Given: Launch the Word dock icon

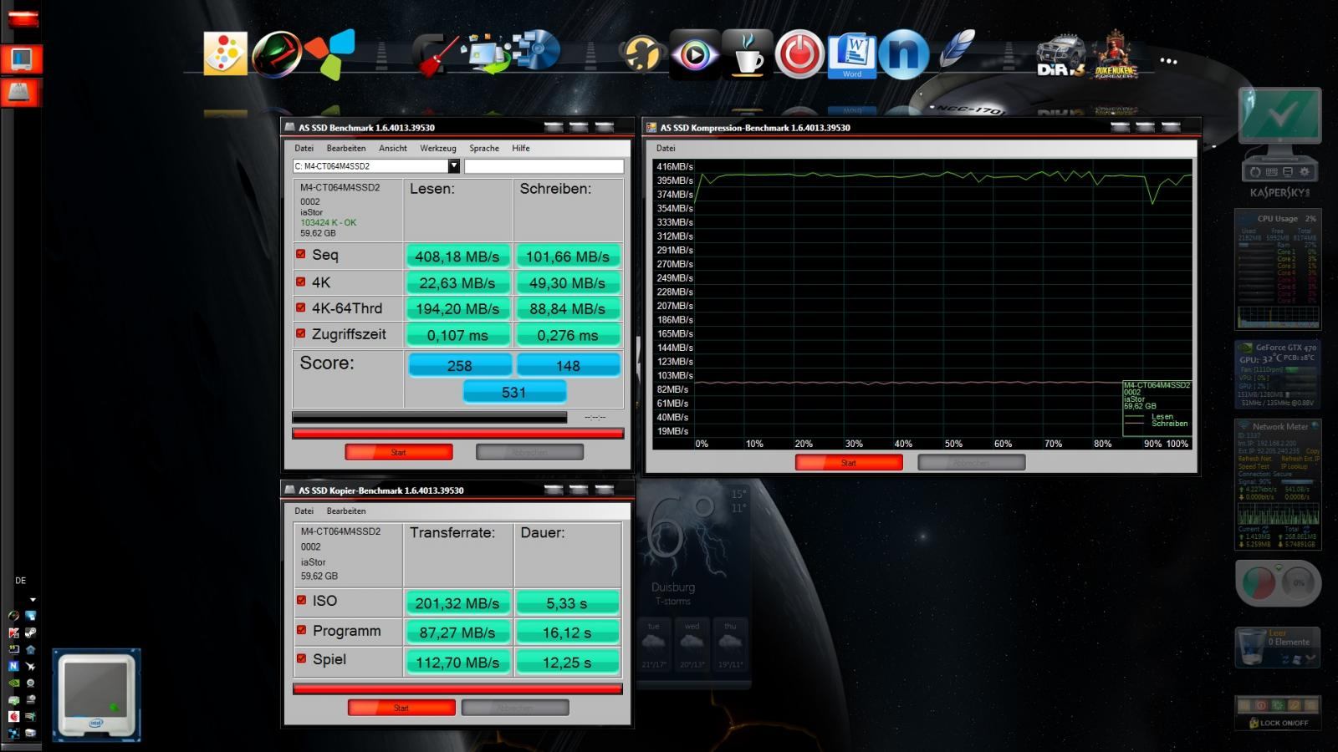Looking at the screenshot, I should click(x=852, y=57).
